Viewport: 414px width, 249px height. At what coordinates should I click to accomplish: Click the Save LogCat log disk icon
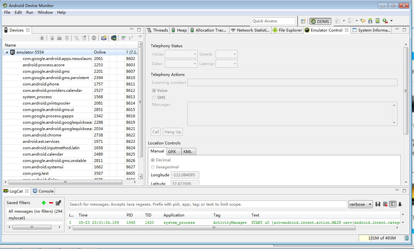(x=378, y=204)
